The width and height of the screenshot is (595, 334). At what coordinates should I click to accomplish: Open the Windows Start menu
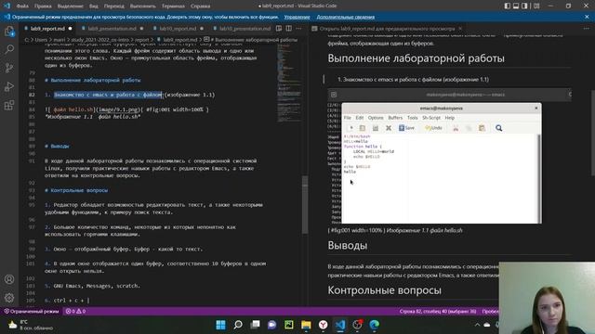(221, 325)
